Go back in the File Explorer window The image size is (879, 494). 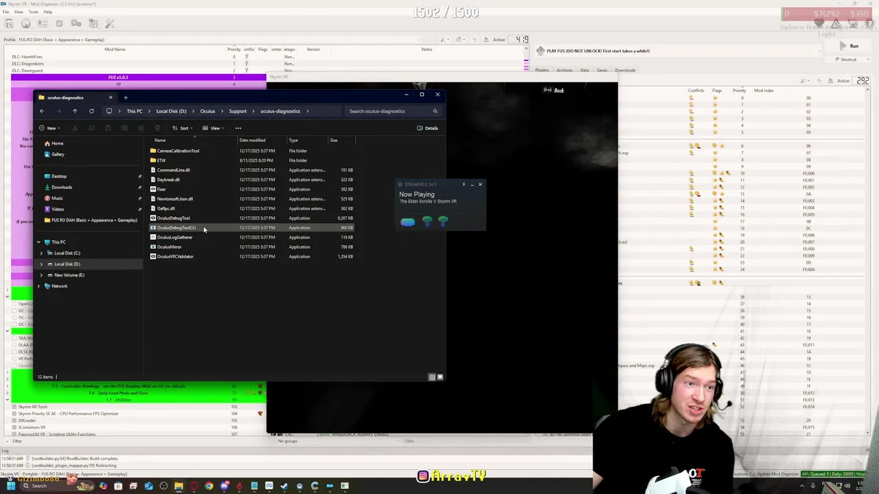[x=42, y=111]
